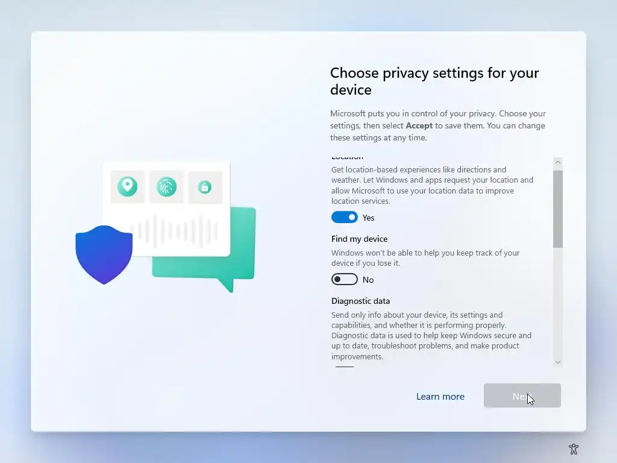Click the Next button
The image size is (617, 463).
[x=522, y=395]
